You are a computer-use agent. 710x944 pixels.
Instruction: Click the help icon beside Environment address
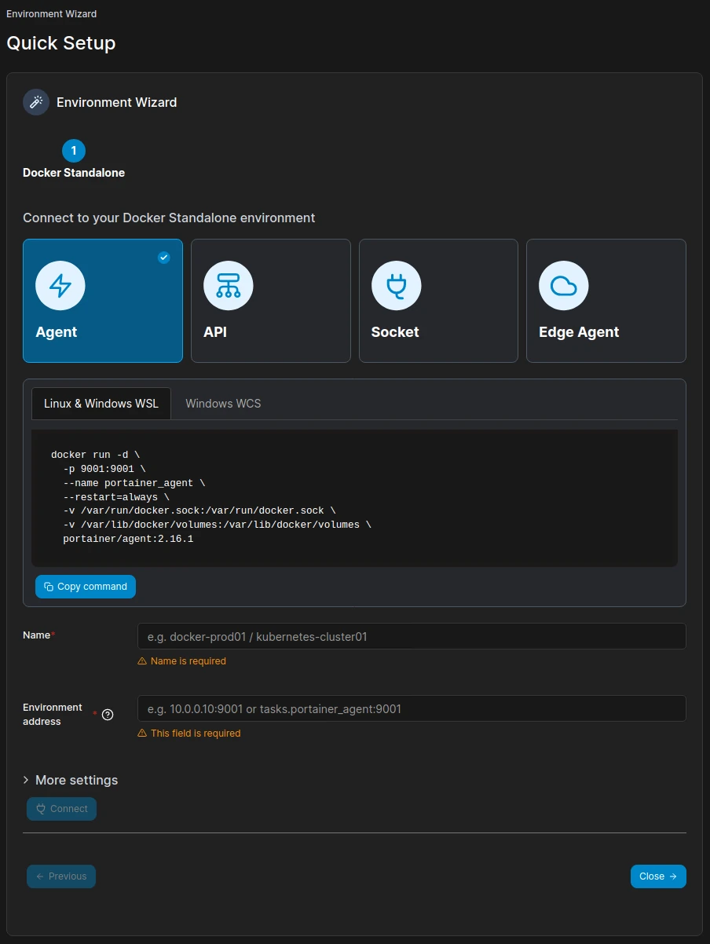108,715
